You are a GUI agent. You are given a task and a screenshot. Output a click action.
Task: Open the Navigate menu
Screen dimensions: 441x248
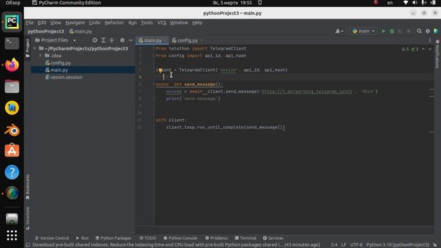(75, 23)
